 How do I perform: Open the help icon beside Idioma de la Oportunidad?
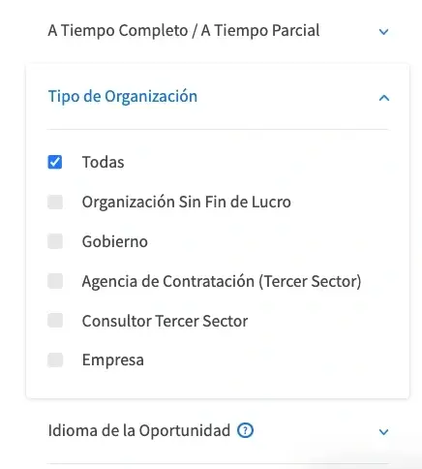[x=245, y=430]
